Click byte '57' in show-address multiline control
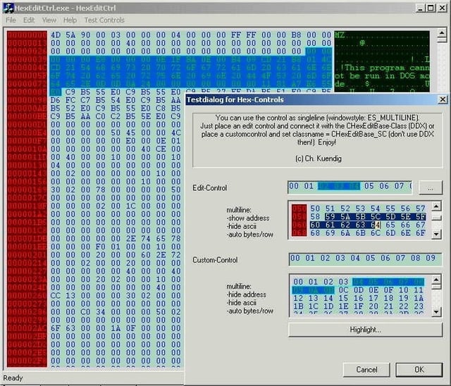451x386 pixels. pyautogui.click(x=421, y=208)
